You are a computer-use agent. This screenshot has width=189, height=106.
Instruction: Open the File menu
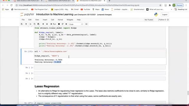(x=23, y=20)
